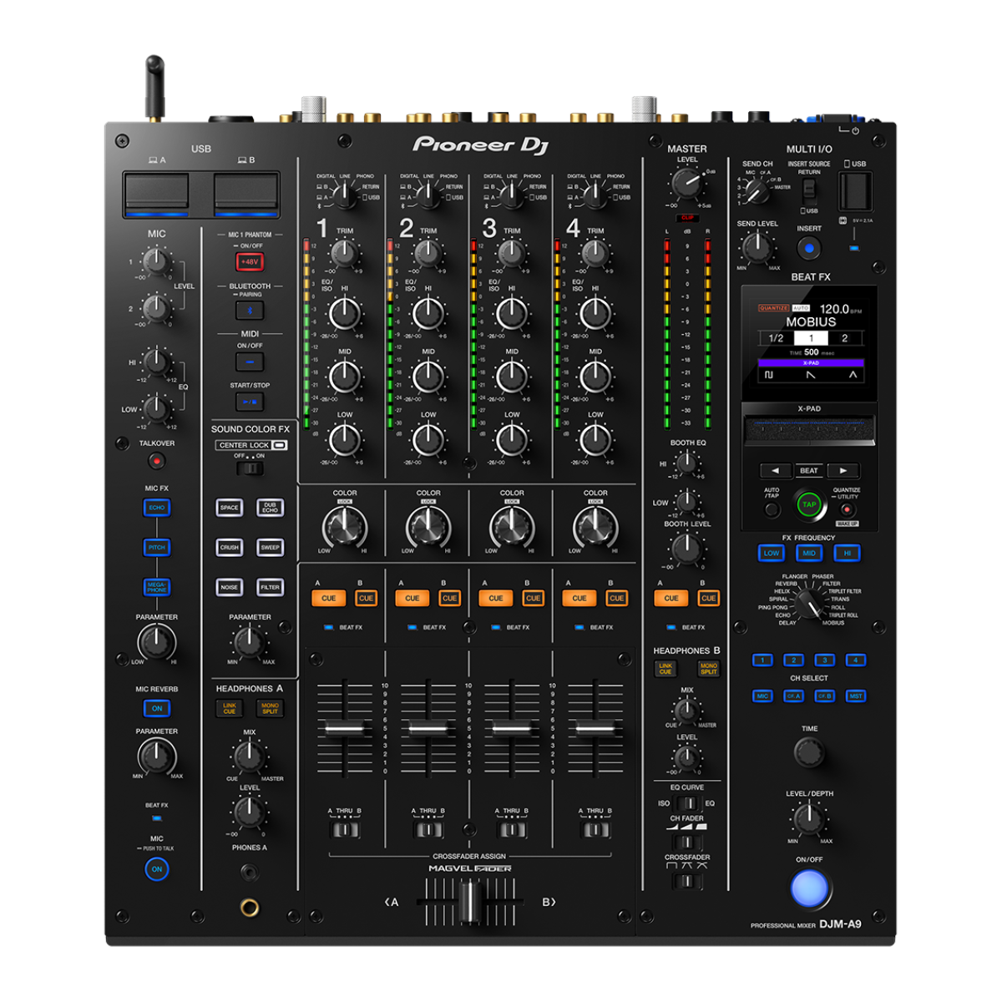
Task: Flip channel 1 crossfader assign switch
Action: point(344,830)
